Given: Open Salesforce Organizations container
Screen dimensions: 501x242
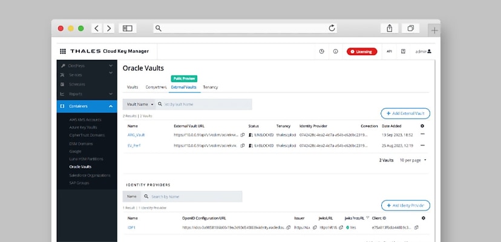Looking at the screenshot, I should pos(90,175).
